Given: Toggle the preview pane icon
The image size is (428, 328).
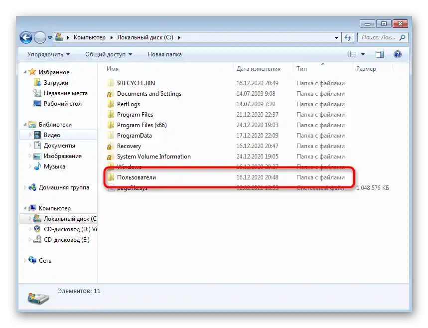Looking at the screenshot, I should (x=380, y=54).
